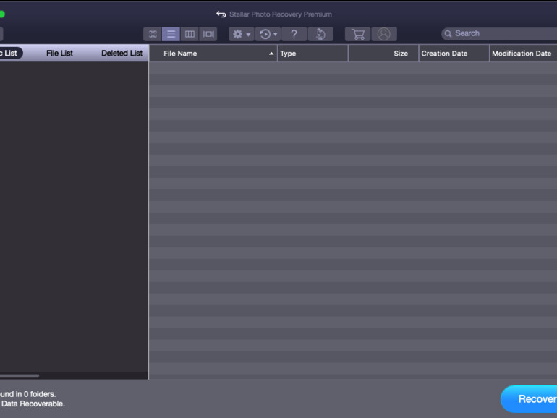557x418 pixels.
Task: Click the '0 folders' status text
Action: [x=40, y=394]
